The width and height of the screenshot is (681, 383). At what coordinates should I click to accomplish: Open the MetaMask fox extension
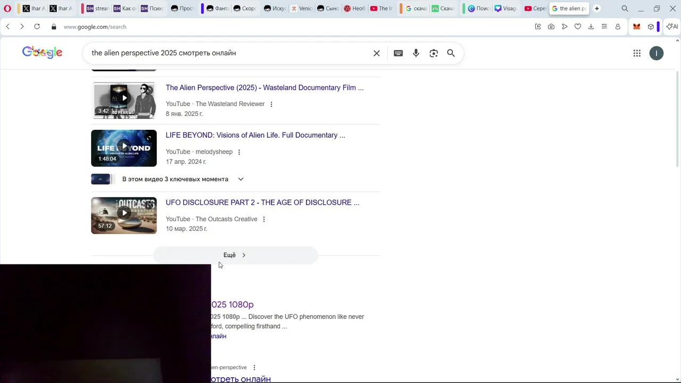click(x=636, y=27)
